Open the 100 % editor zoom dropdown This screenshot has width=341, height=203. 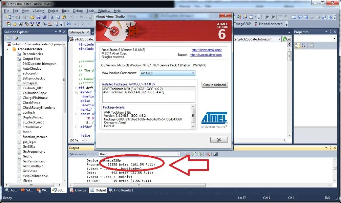pyautogui.click(x=83, y=140)
